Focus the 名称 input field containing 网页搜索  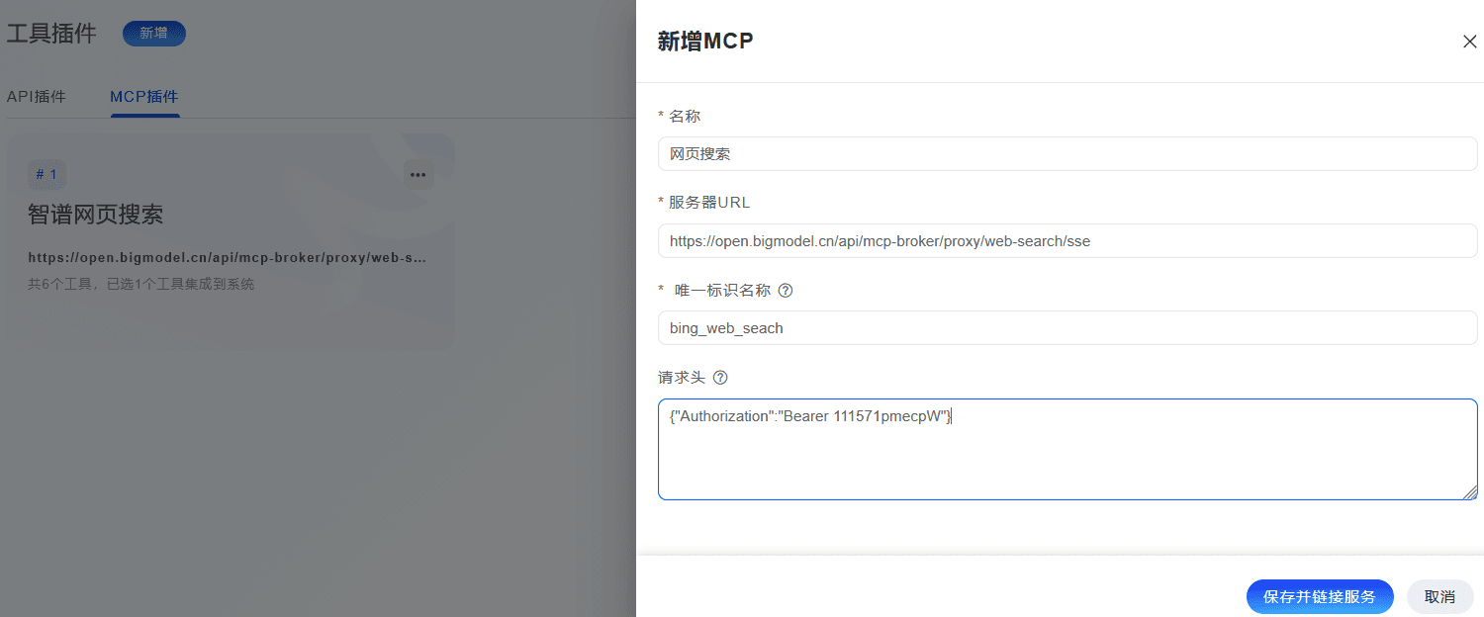[x=1067, y=154]
